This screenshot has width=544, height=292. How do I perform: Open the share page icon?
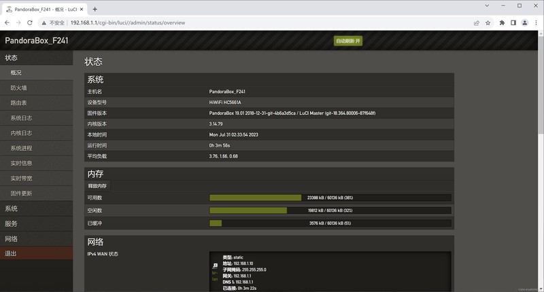click(x=477, y=23)
